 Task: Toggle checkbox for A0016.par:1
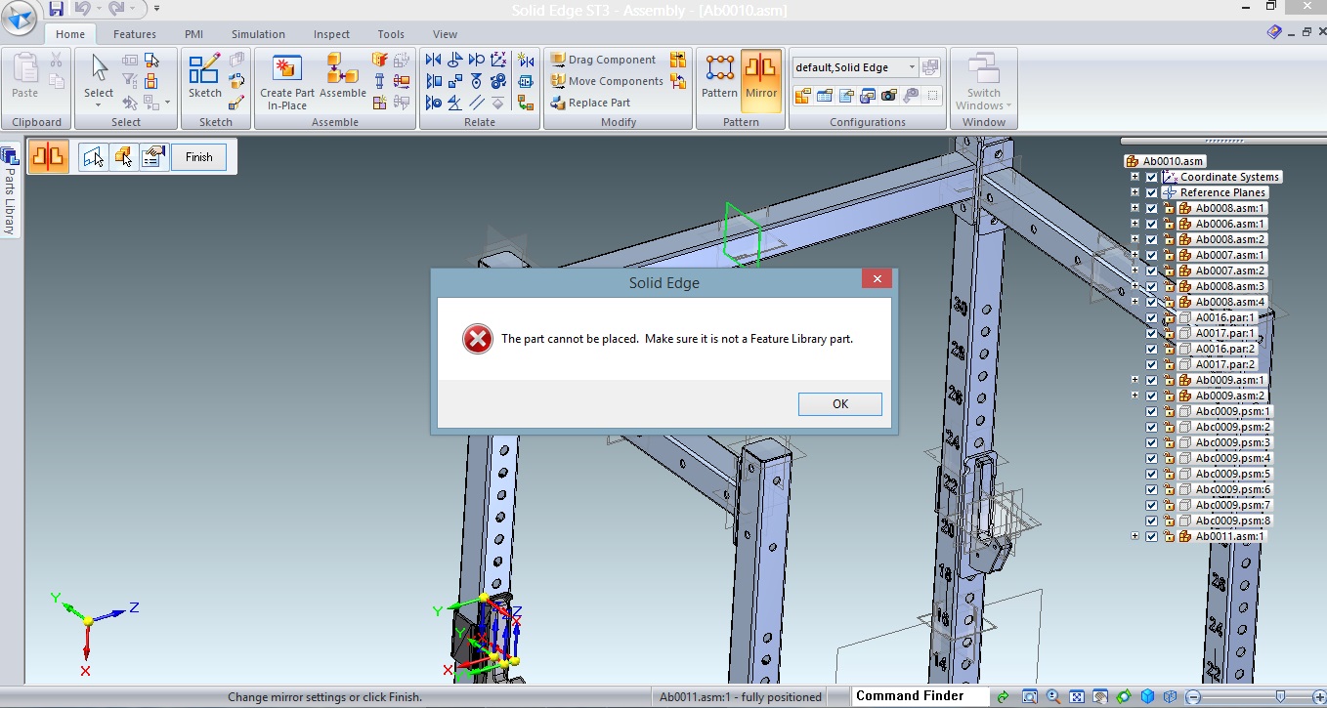point(1151,317)
